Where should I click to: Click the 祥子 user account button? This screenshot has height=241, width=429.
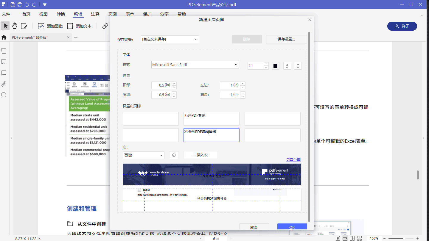click(x=402, y=26)
